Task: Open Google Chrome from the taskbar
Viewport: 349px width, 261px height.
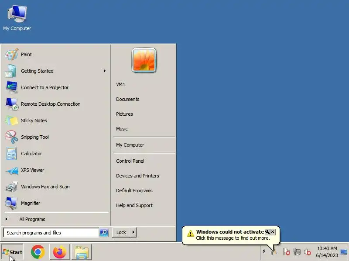Action: [38, 252]
